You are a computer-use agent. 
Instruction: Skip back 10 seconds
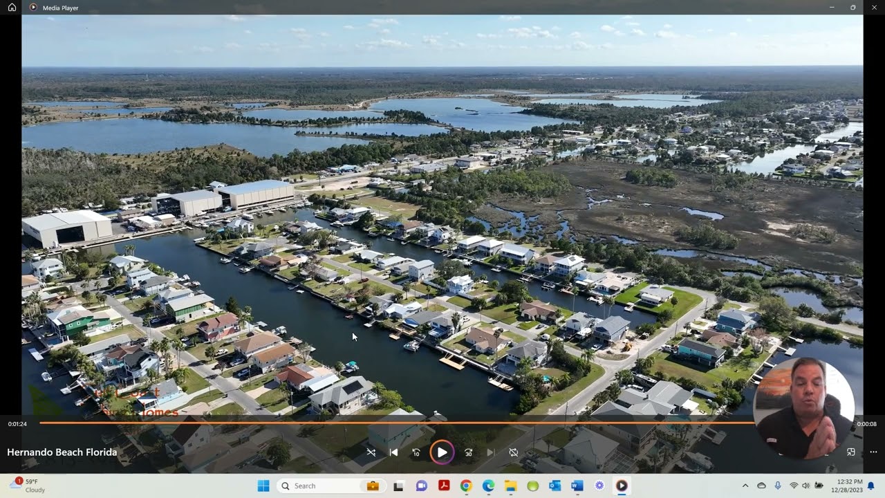(416, 452)
